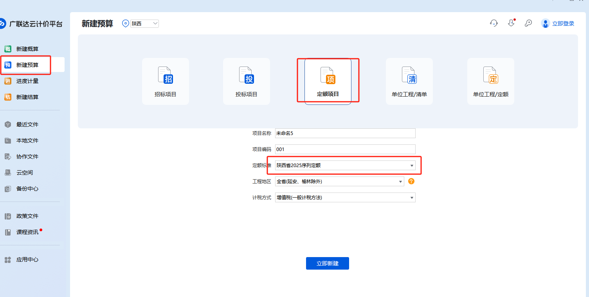Click the 新建预算 page title text
589x297 pixels.
(x=97, y=23)
